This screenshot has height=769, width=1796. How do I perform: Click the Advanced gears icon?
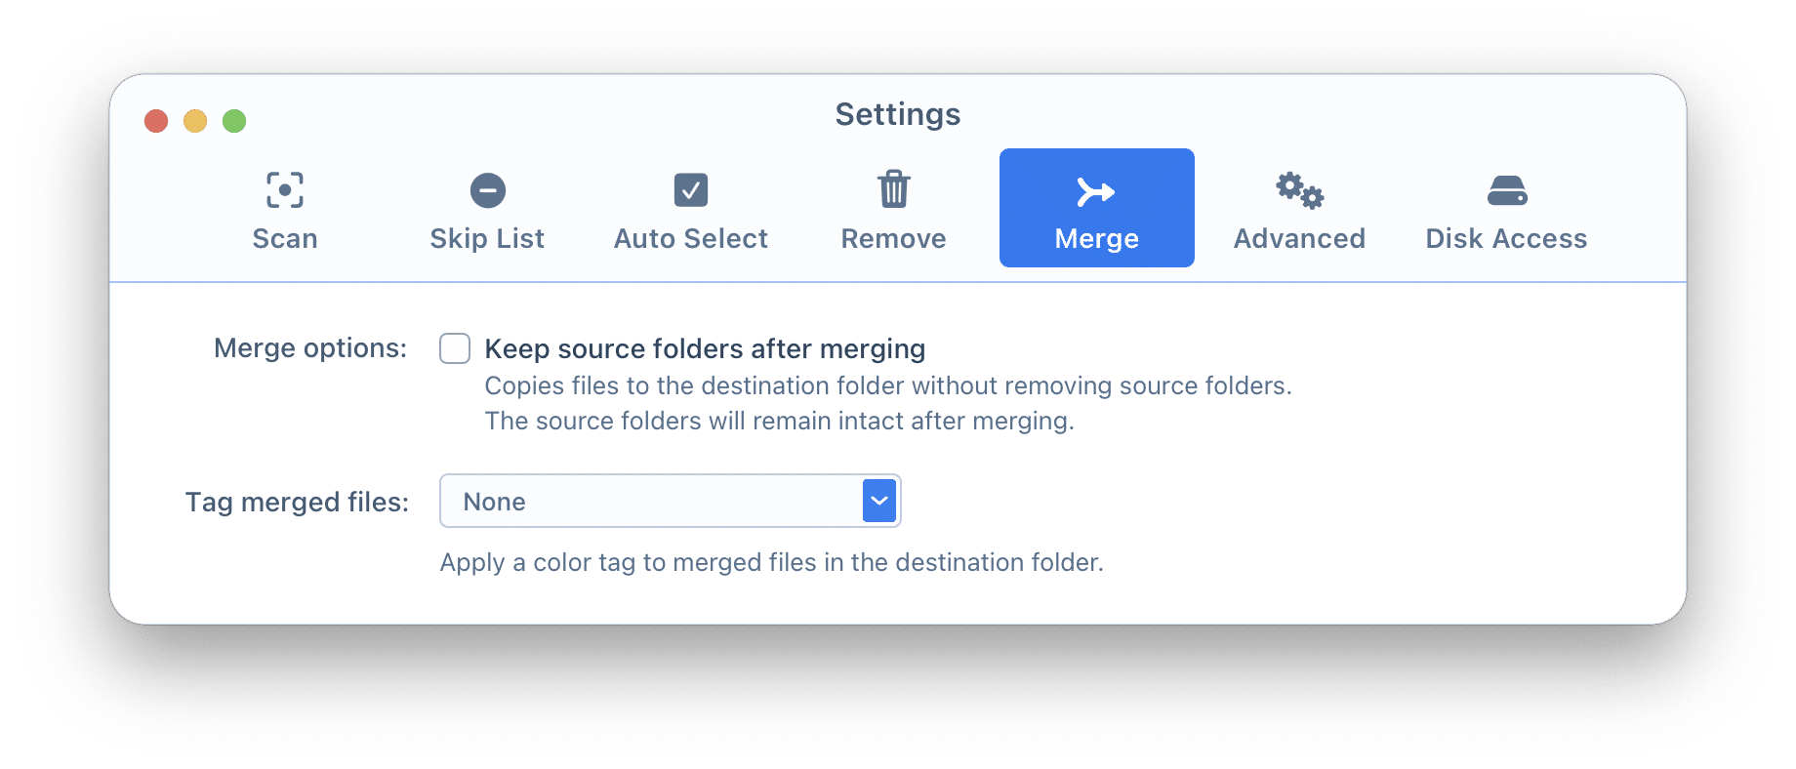[x=1299, y=190]
